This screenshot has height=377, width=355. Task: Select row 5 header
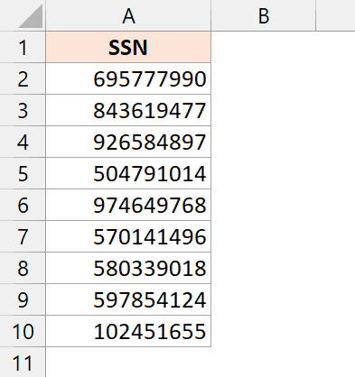click(x=23, y=173)
